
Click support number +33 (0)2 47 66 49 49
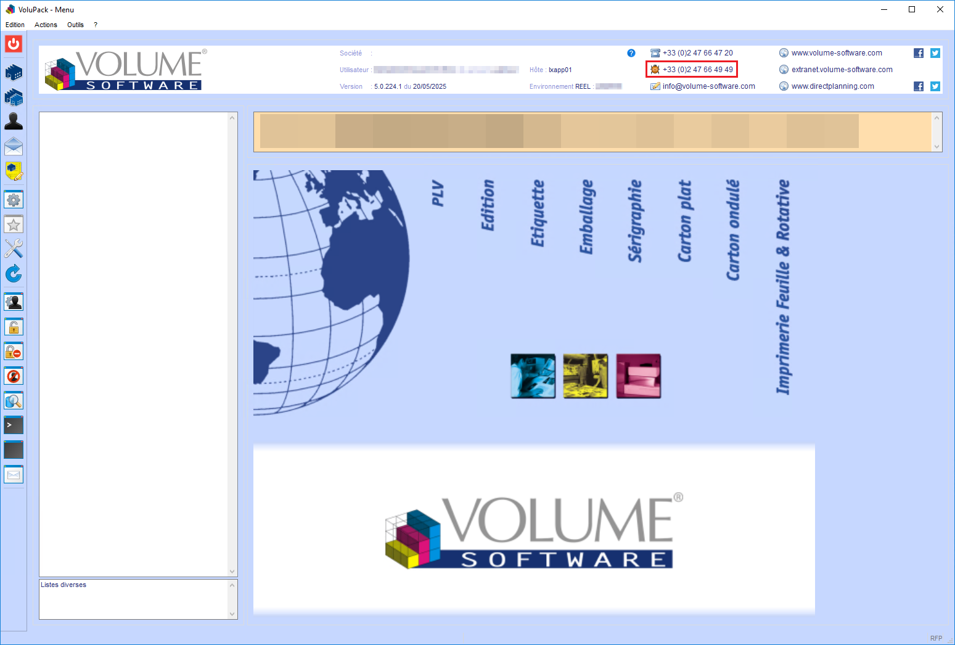698,70
